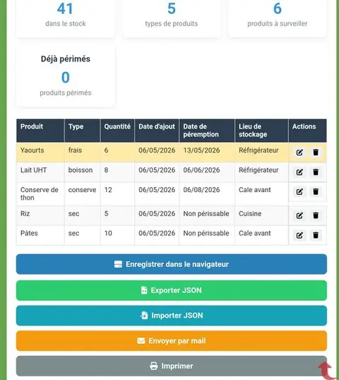The image size is (339, 380).
Task: Send inventory via Envoyer par mail
Action: [x=172, y=340]
